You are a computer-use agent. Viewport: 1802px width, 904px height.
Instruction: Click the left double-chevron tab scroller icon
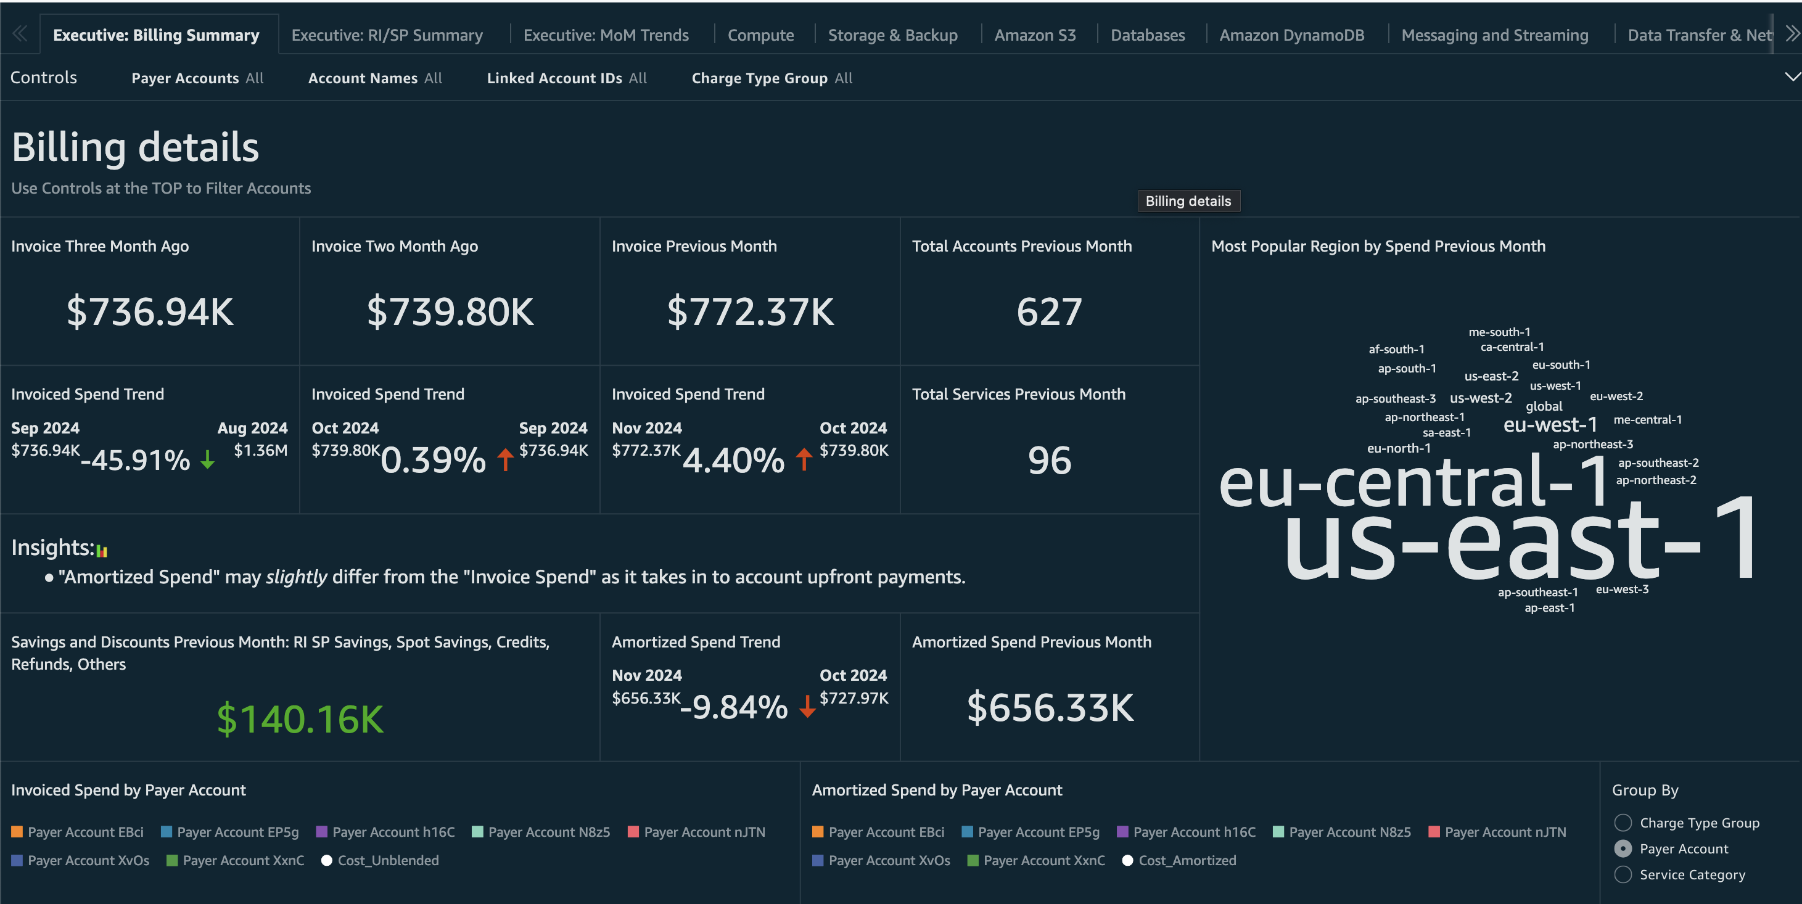click(x=19, y=33)
